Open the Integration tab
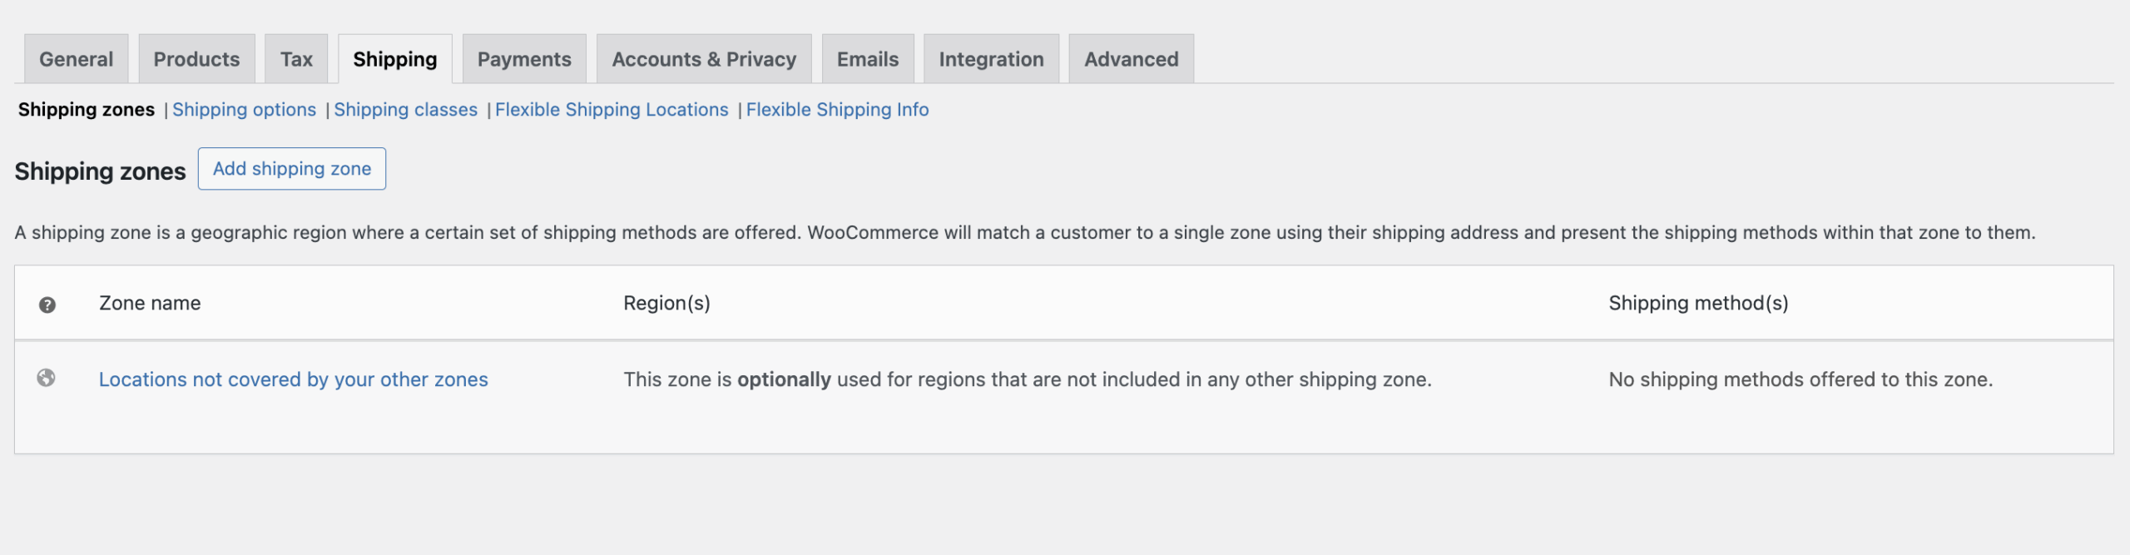Image resolution: width=2130 pixels, height=555 pixels. coord(991,58)
